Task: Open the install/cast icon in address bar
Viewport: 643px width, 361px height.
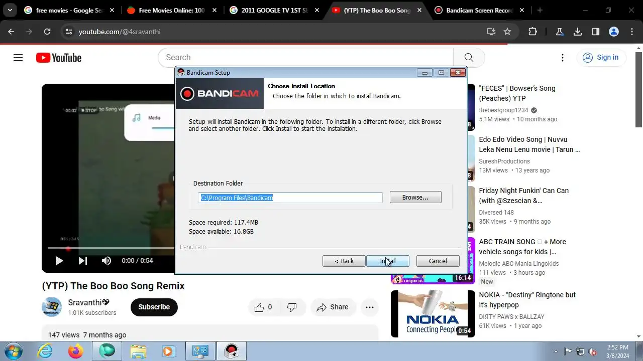Action: [x=491, y=32]
